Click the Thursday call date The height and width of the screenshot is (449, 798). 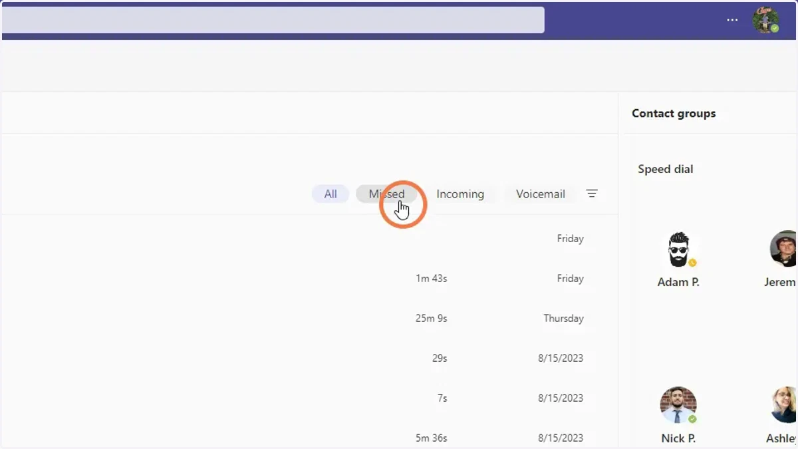click(x=563, y=318)
